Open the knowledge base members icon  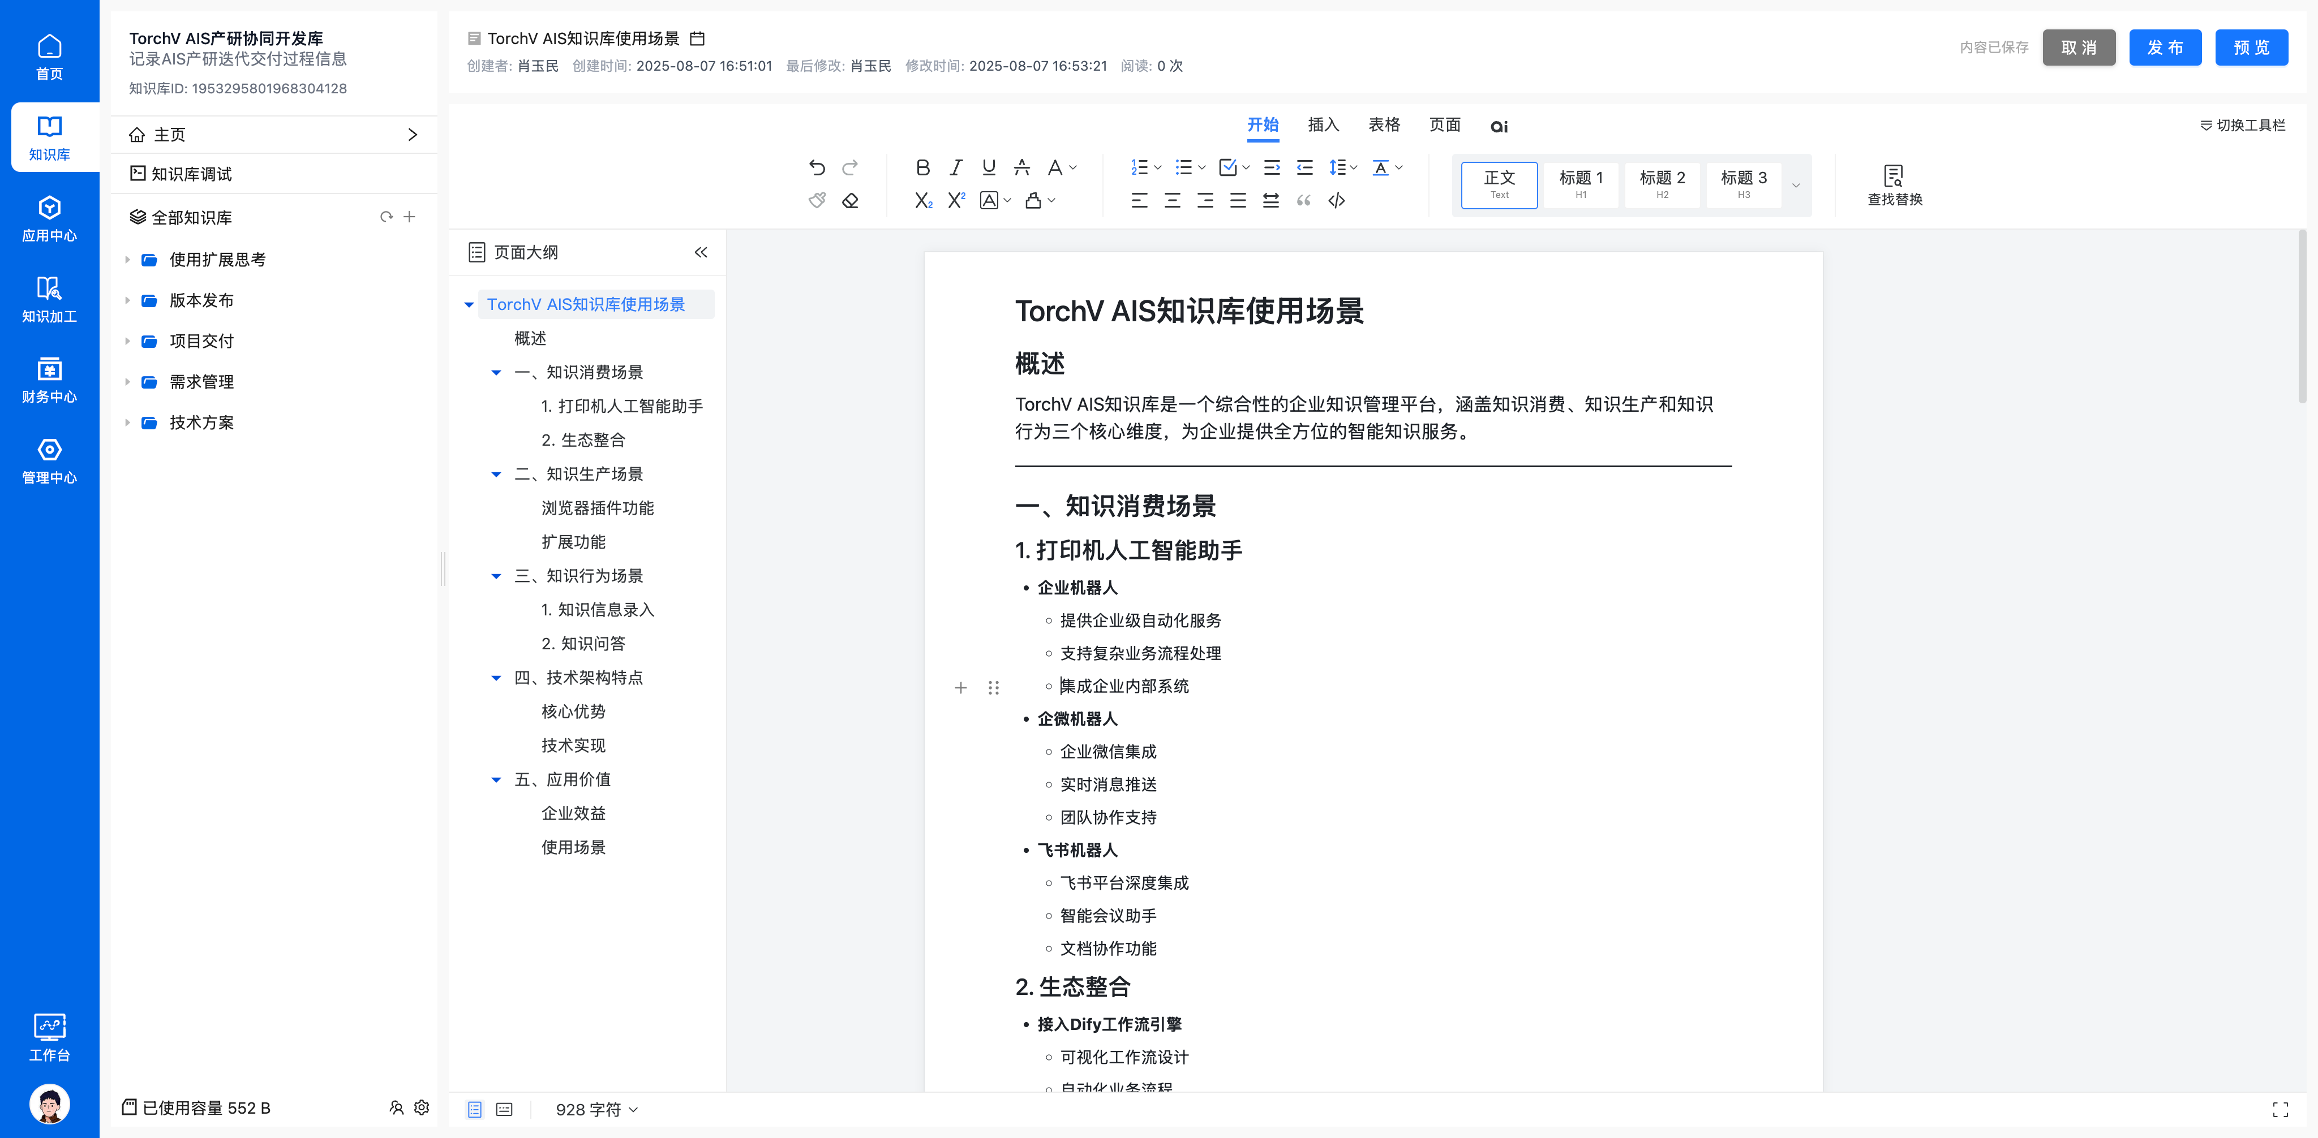pos(396,1107)
